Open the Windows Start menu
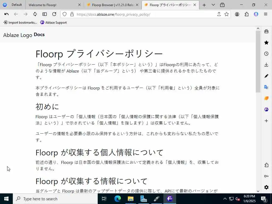Image resolution: width=272 pixels, height=204 pixels. coord(6,199)
